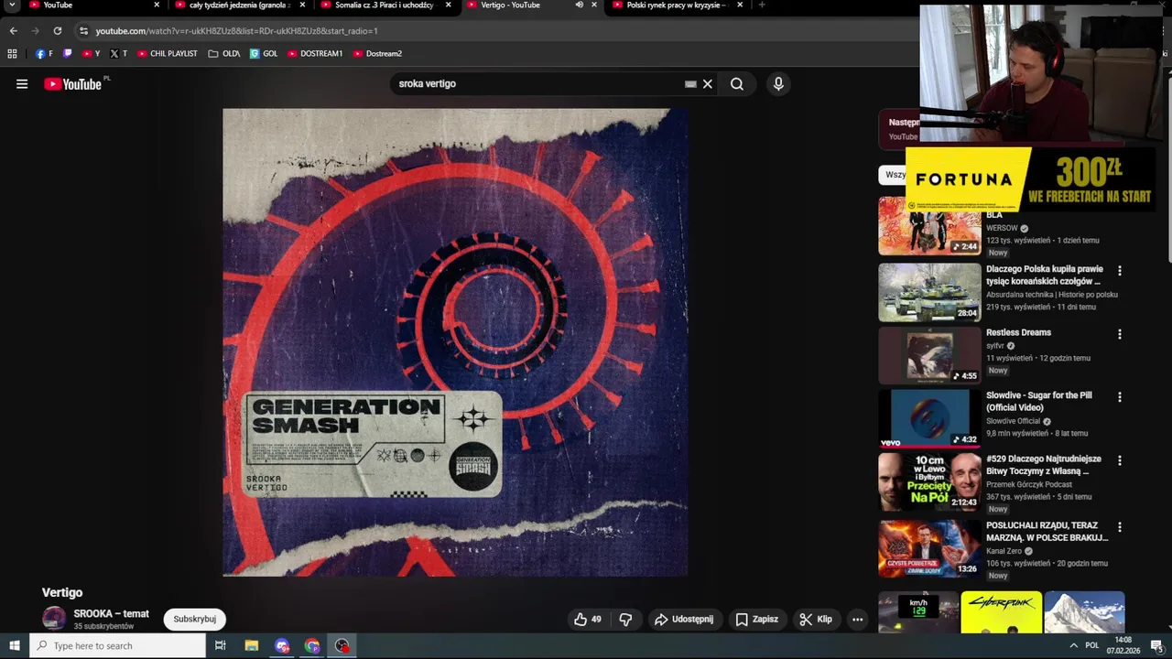Open the X 'T' bookmark

[119, 54]
